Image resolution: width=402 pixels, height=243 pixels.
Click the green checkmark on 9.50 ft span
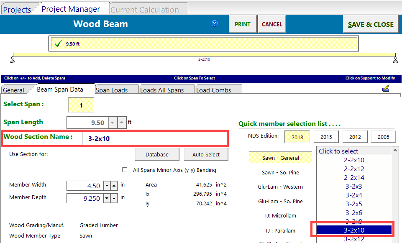tap(59, 43)
